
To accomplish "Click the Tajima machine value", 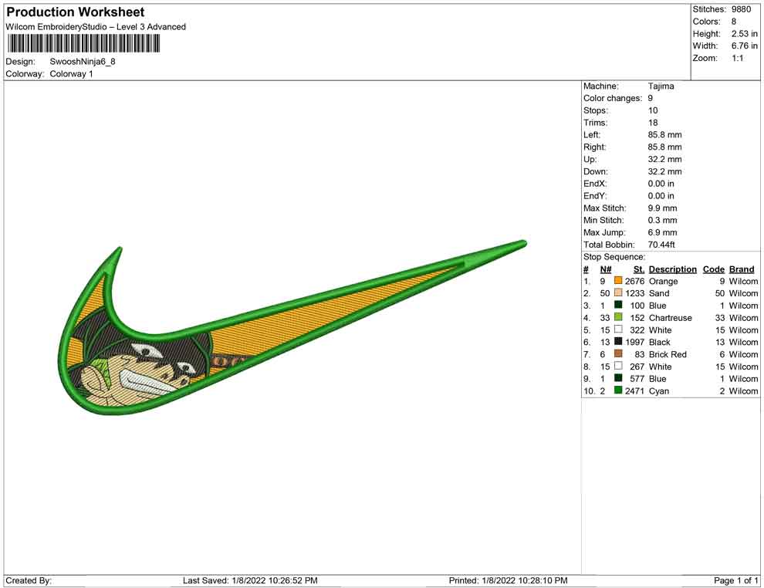I will pos(661,86).
